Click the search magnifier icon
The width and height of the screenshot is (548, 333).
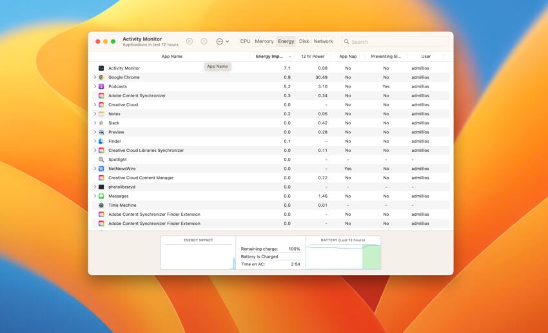[x=346, y=41]
